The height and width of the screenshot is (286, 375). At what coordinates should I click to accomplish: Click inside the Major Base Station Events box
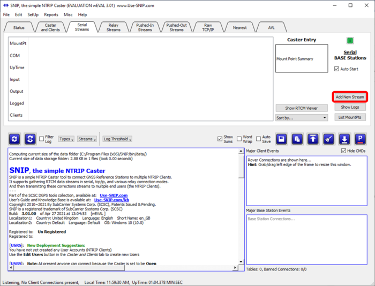tap(306, 239)
